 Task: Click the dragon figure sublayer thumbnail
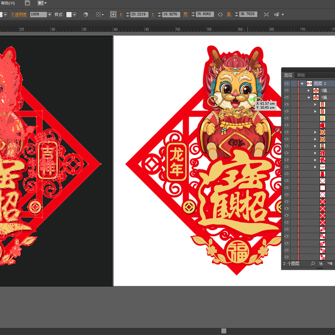322,146
